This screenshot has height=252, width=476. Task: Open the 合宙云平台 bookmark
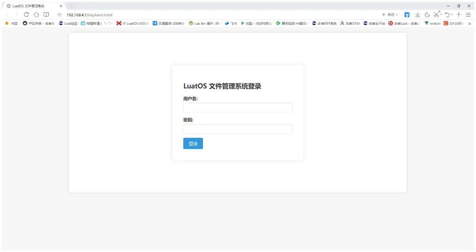click(x=374, y=23)
